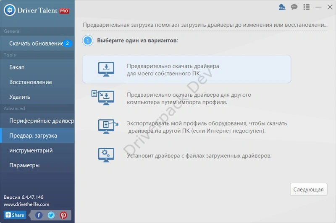Open the user account icon in title bar
The height and width of the screenshot is (223, 336).
(x=282, y=7)
